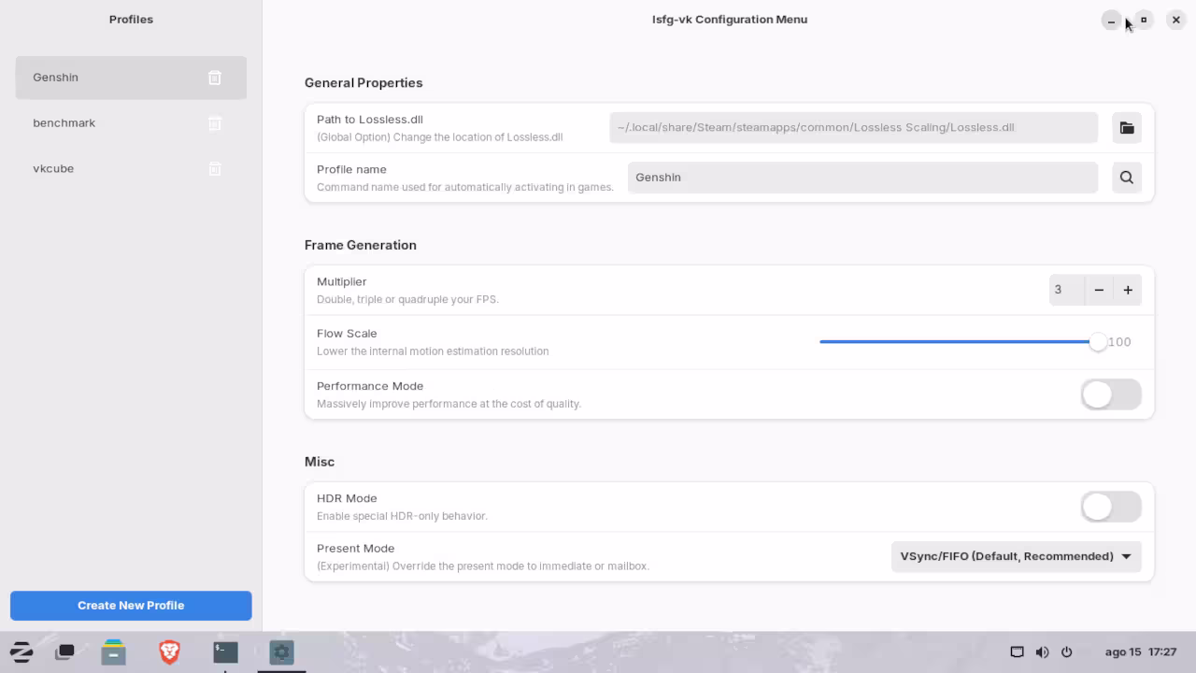The height and width of the screenshot is (673, 1196).
Task: Browse for Lossless.dll with folder icon
Action: [1127, 128]
